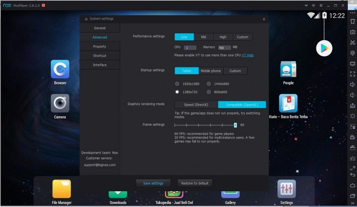Image resolution: width=357 pixels, height=207 pixels.
Task: Expand more sidebar tools with double-arrow
Action: tap(353, 203)
